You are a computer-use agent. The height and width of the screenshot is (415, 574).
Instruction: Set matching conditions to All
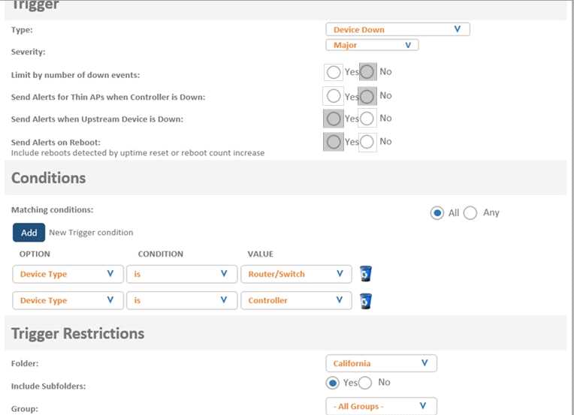[x=437, y=212]
